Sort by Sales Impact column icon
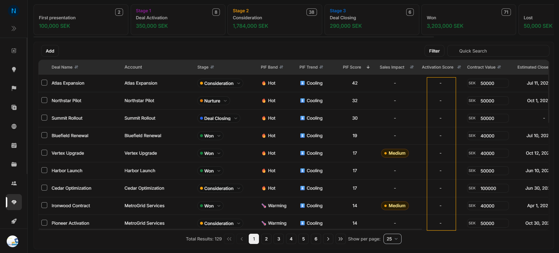Image resolution: width=559 pixels, height=253 pixels. [x=412, y=67]
